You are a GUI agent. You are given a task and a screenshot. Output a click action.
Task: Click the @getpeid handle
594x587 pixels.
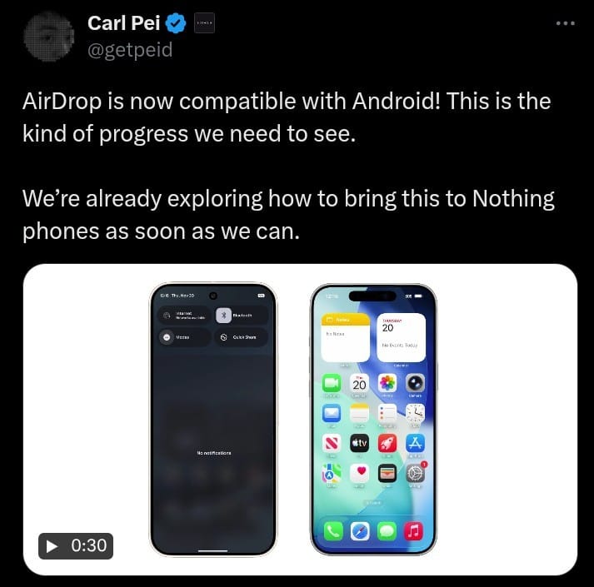130,50
